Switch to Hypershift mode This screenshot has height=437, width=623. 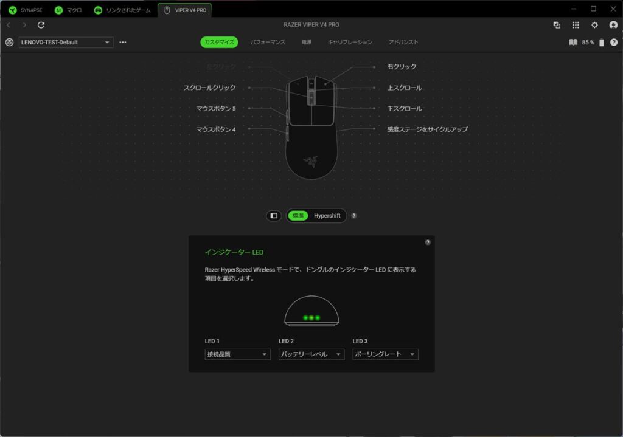pos(327,216)
